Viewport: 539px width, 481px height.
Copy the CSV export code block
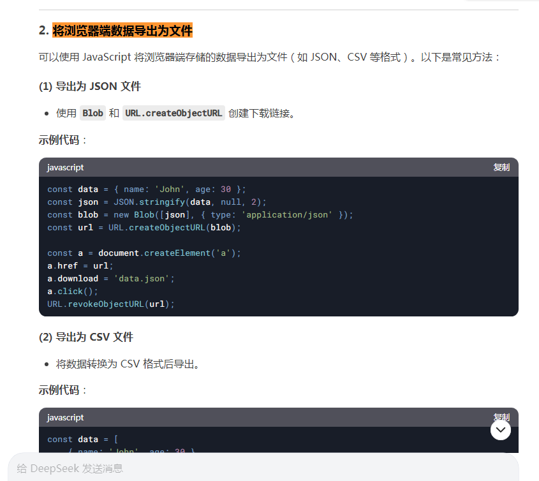501,417
